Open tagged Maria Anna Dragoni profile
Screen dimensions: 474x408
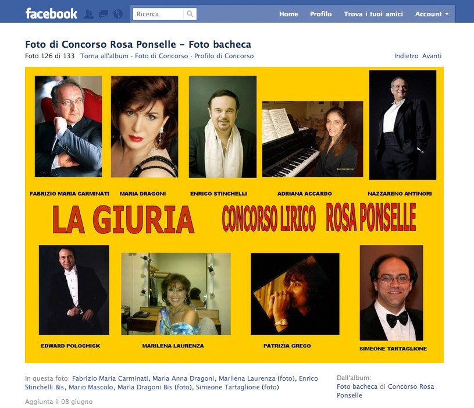click(183, 378)
